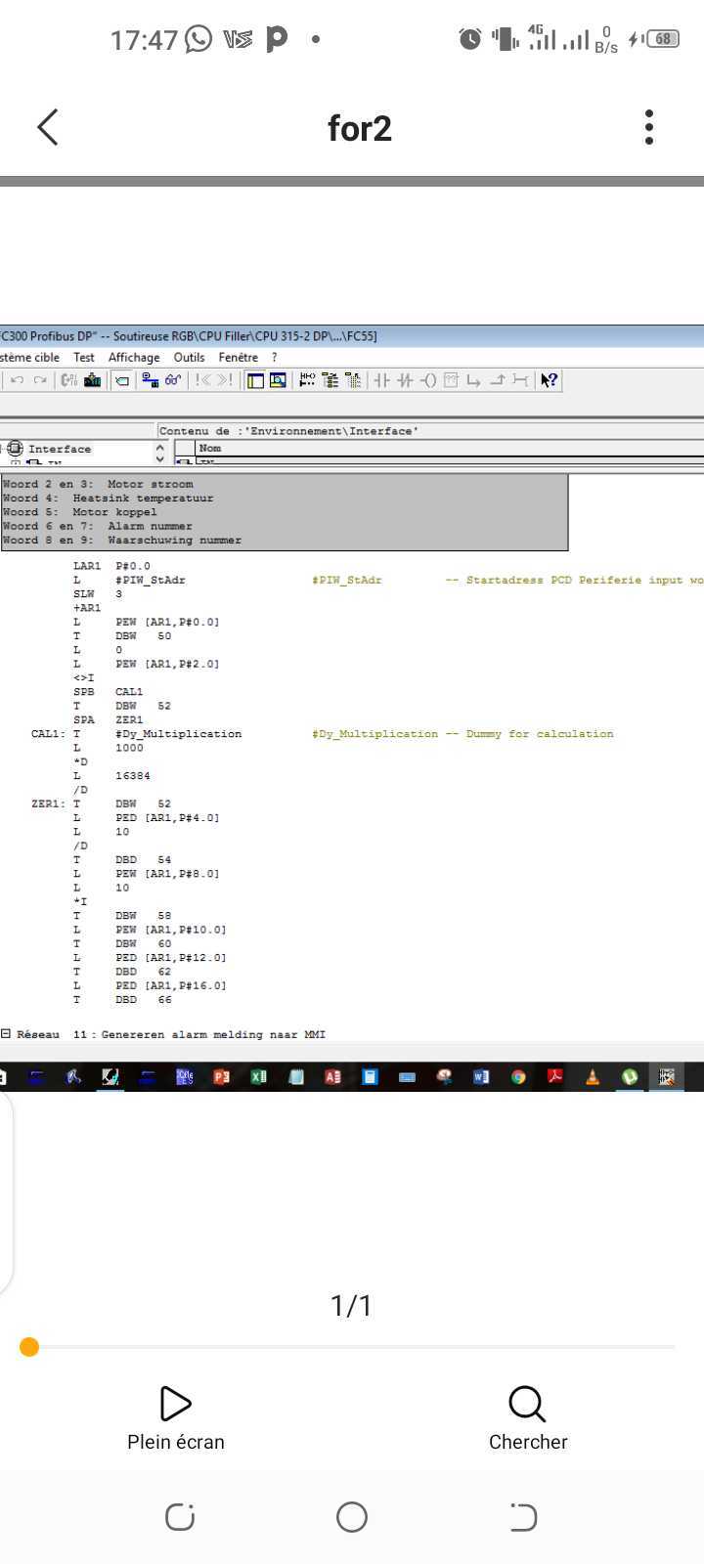Viewport: 704px width, 1564px height.
Task: Open the Affichage menu
Action: pos(134,358)
